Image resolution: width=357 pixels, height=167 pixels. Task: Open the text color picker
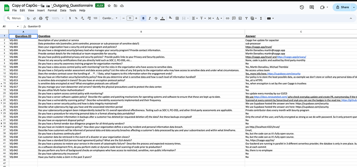(x=162, y=18)
